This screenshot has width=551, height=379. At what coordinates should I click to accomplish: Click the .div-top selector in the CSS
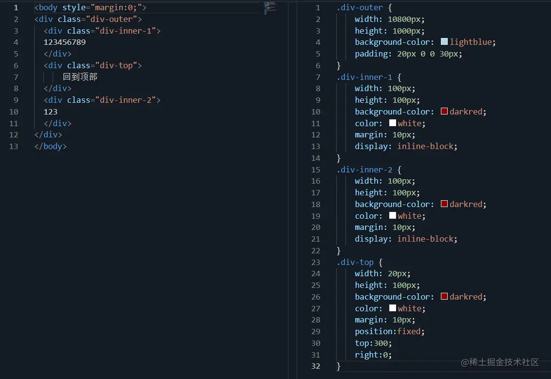coord(355,262)
